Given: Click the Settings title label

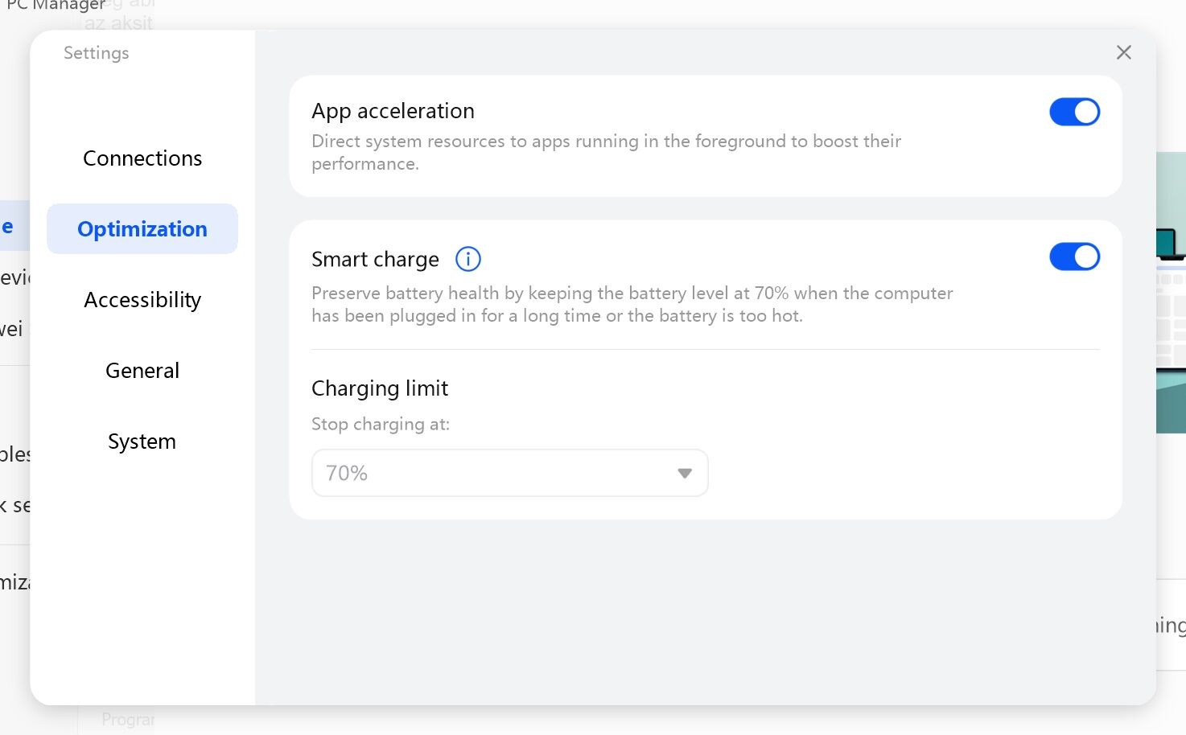Looking at the screenshot, I should point(96,53).
